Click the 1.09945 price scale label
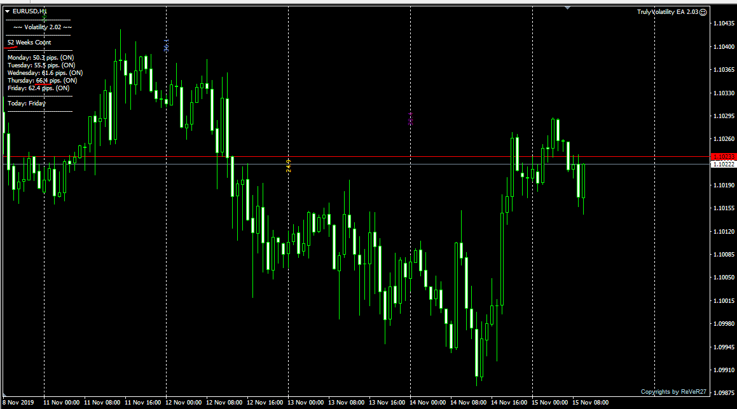 tap(724, 347)
